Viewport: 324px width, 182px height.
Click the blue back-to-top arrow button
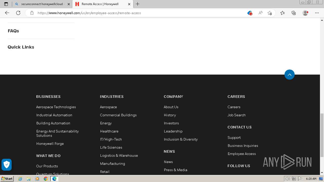[x=290, y=75]
